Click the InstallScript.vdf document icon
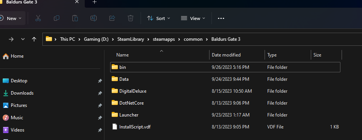The image size is (362, 140). pos(115,127)
